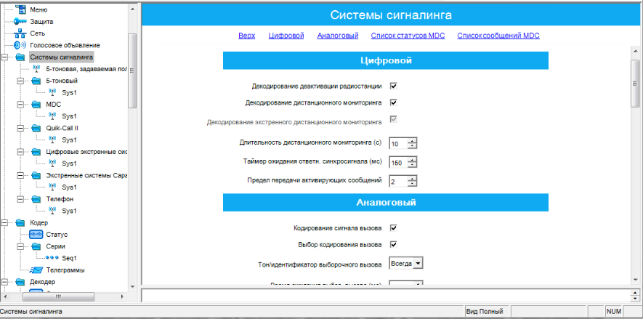The image size is (643, 319).
Task: Open Sys1 antenna icon under 5-тоновый
Action: (52, 93)
